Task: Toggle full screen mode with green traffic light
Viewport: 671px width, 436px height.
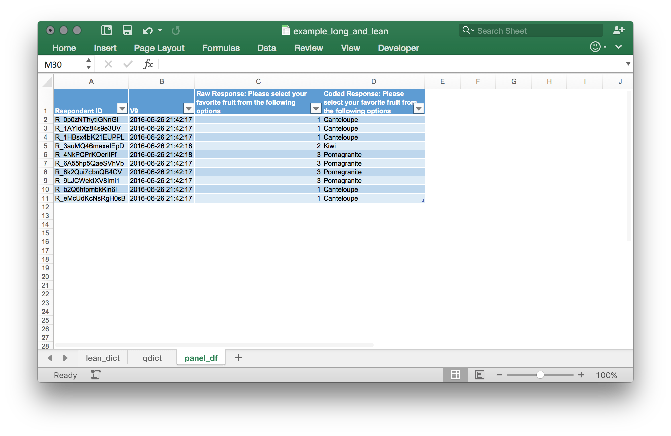Action: [77, 30]
